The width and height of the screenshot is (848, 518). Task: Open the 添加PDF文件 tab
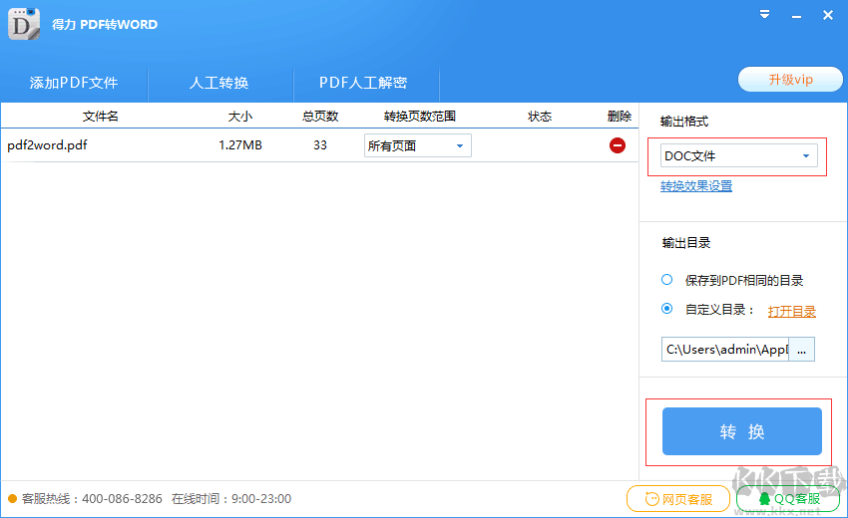coord(74,83)
